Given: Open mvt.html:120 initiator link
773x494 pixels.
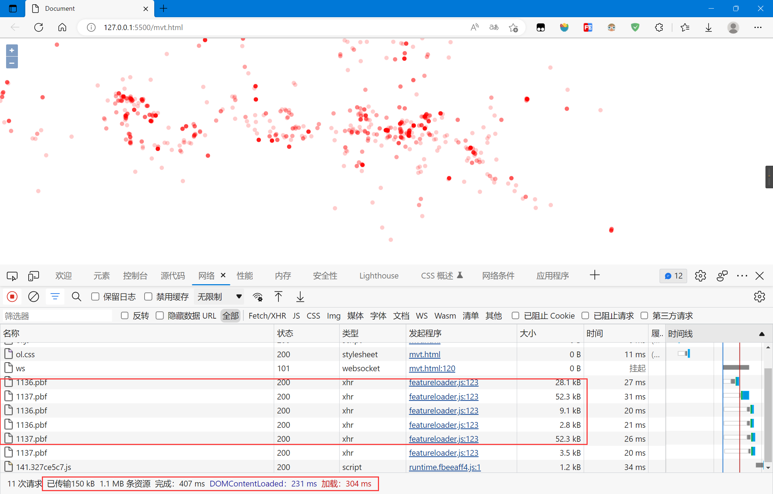Looking at the screenshot, I should pyautogui.click(x=432, y=368).
